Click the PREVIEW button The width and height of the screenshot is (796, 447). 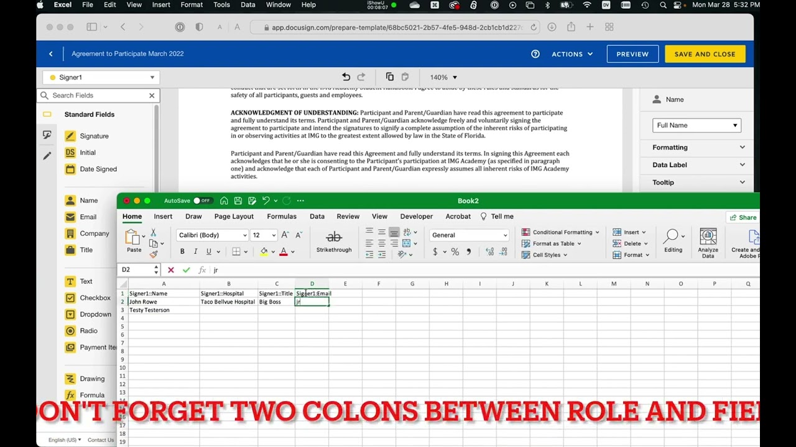pyautogui.click(x=632, y=54)
